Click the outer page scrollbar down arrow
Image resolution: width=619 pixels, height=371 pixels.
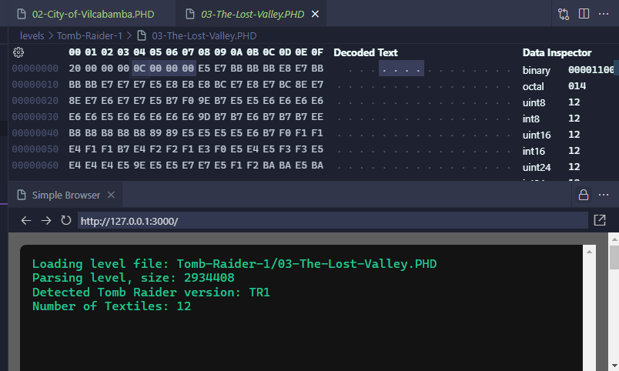click(x=614, y=366)
